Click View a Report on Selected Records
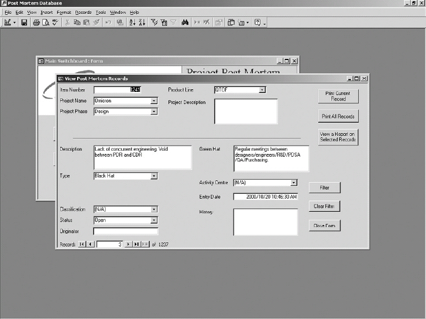 point(338,137)
